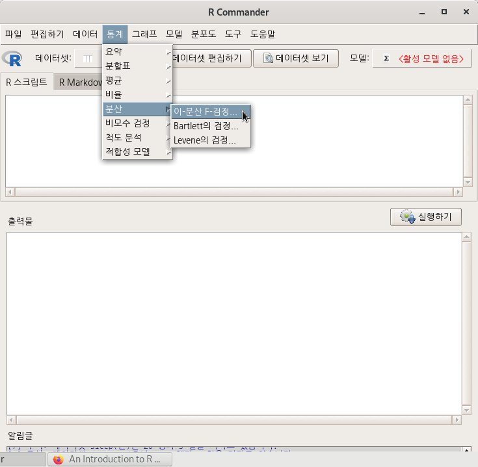Expand the 비모수 검정 submenu

tap(137, 123)
